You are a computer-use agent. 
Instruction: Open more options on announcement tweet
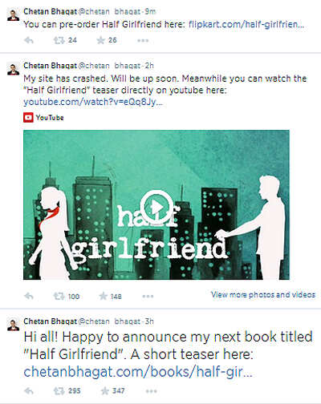coord(152,391)
